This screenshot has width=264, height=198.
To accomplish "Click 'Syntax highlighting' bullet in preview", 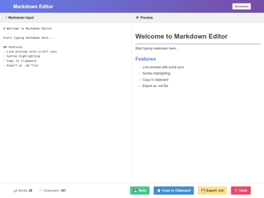I will pos(156,73).
